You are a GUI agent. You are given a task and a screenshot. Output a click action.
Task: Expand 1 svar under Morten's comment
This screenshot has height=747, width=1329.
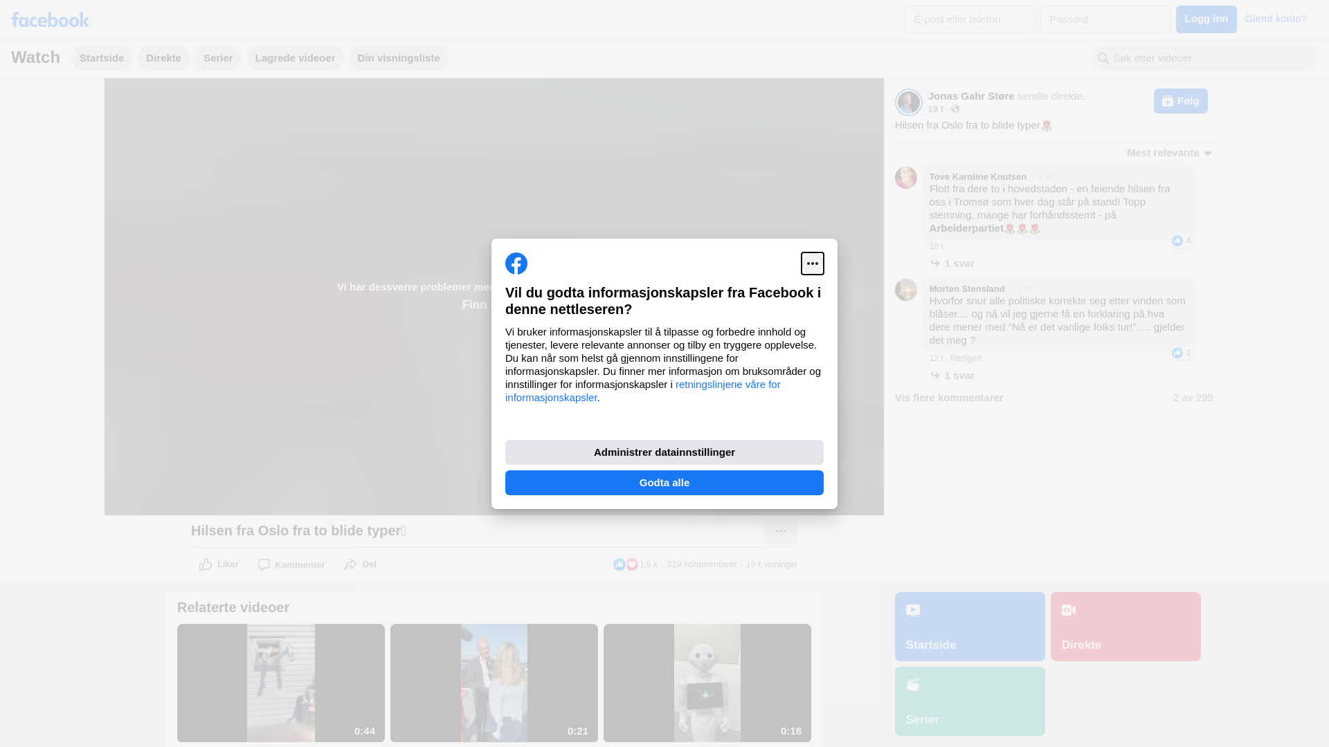pyautogui.click(x=952, y=376)
